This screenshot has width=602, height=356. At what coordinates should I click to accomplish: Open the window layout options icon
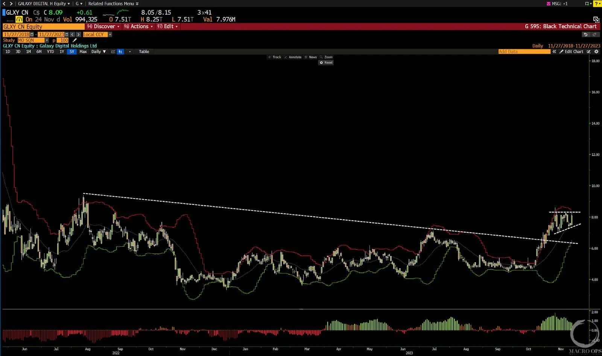pyautogui.click(x=588, y=3)
